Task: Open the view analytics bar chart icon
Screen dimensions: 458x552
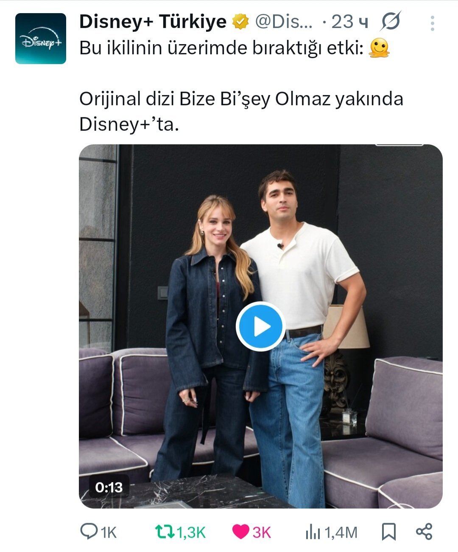Action: 313,532
